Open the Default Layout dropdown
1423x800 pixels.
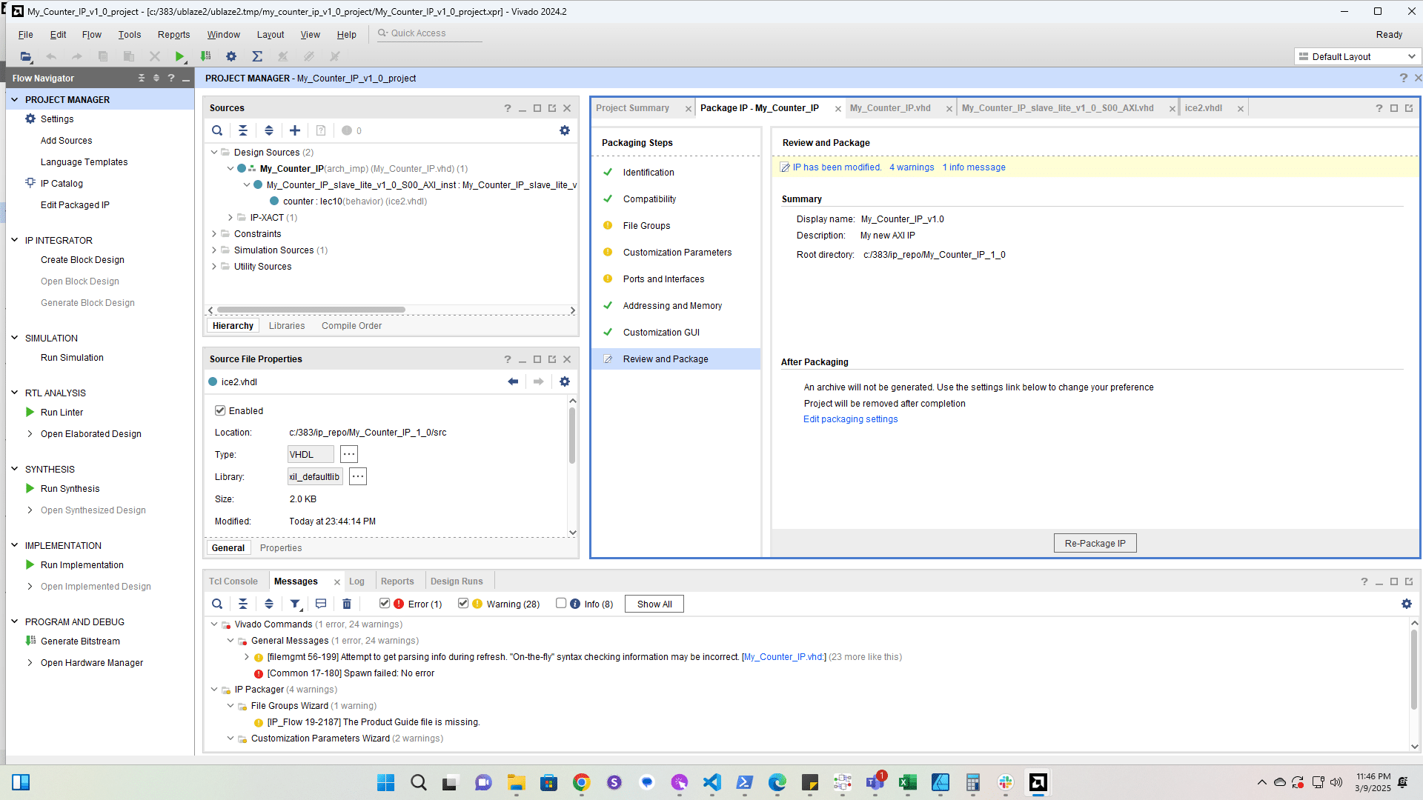point(1358,56)
